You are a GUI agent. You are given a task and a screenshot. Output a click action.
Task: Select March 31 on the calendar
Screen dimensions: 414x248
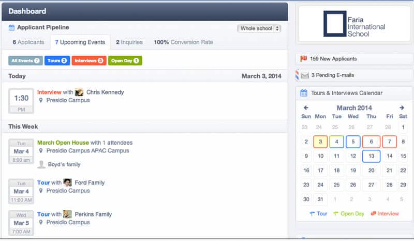320,199
